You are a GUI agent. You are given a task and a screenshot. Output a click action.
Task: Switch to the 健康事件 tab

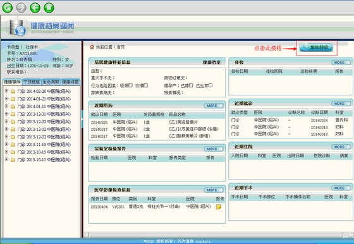coord(12,82)
